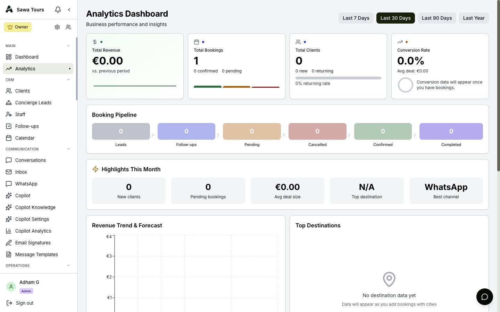The width and height of the screenshot is (500, 312).
Task: Click the Owner role badge
Action: [18, 27]
